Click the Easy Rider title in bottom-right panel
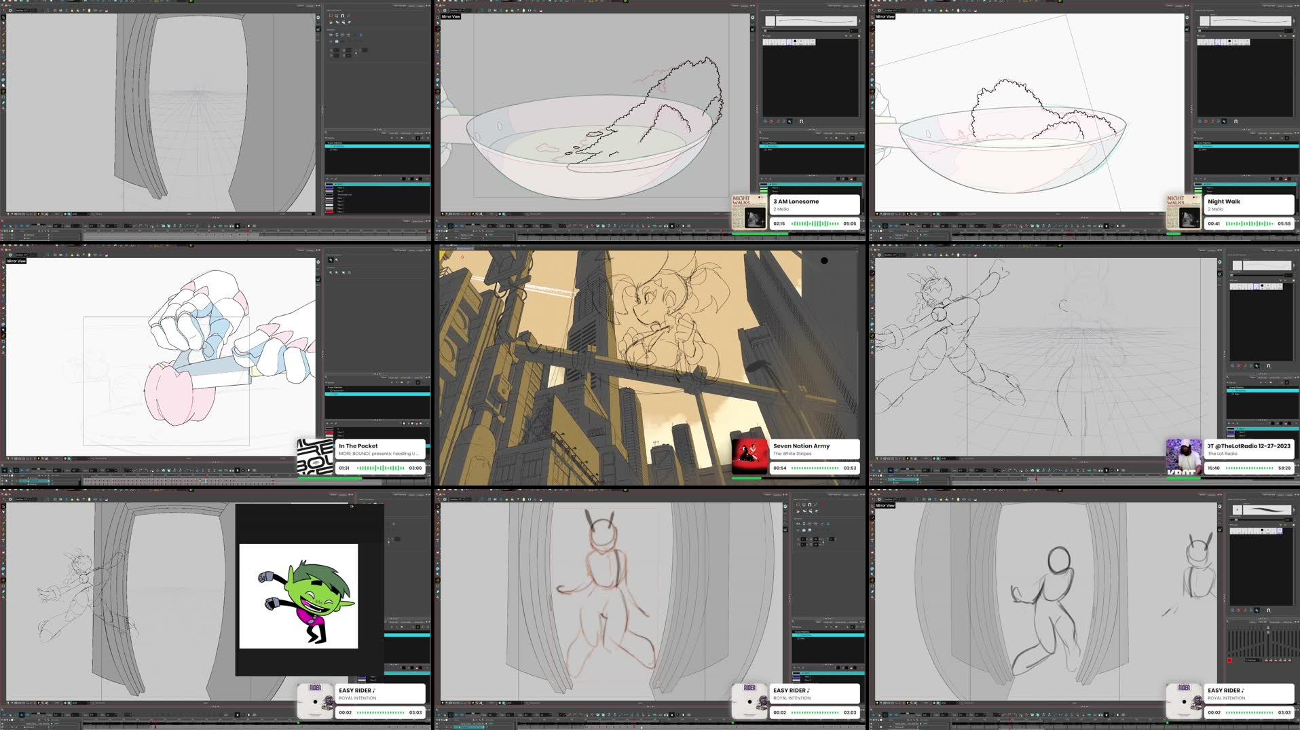 point(1225,691)
